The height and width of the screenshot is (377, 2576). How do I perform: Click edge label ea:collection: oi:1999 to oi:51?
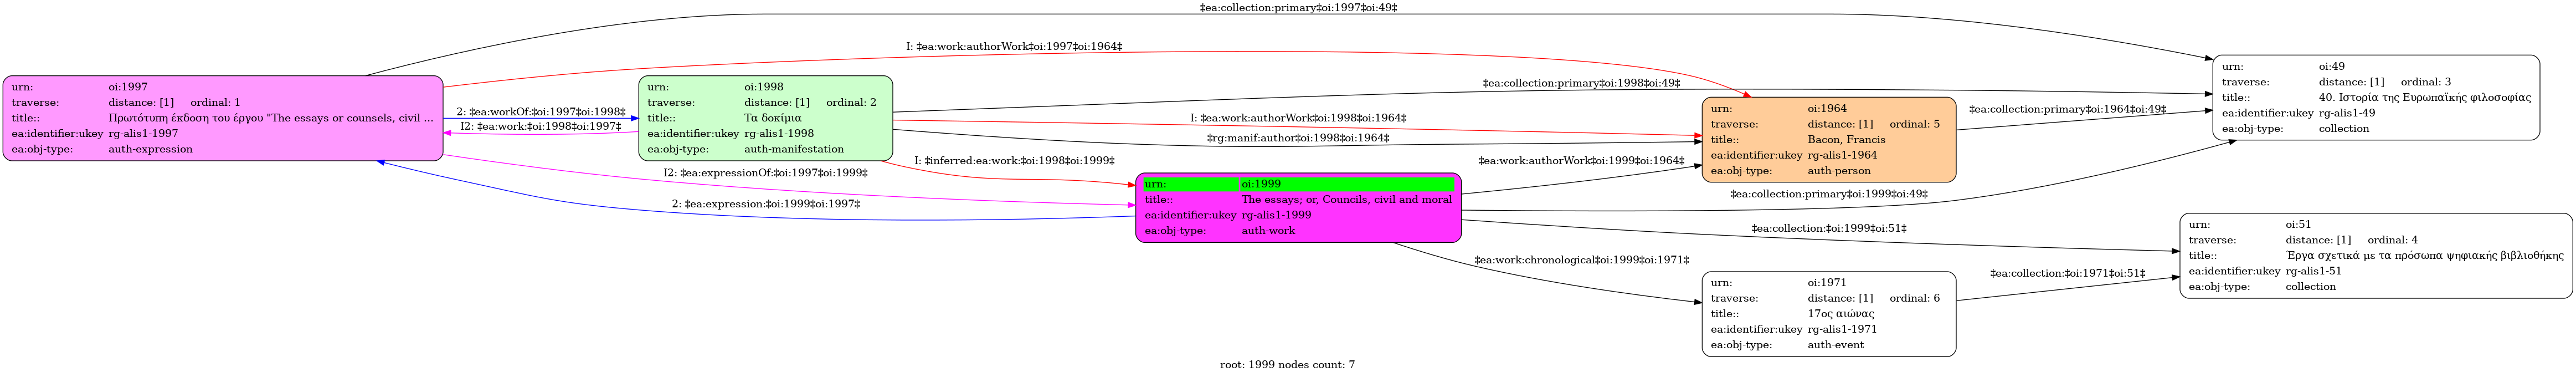pos(1829,228)
